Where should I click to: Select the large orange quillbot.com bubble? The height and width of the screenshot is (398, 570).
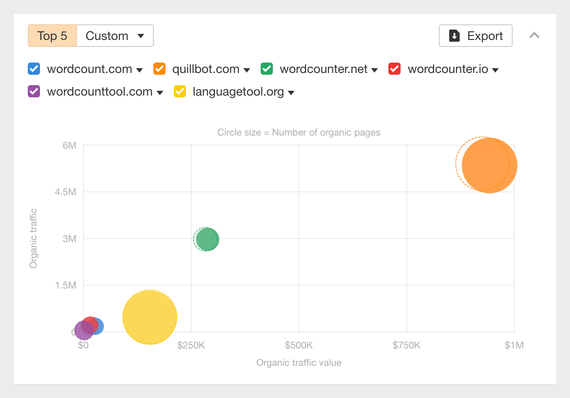pos(489,166)
